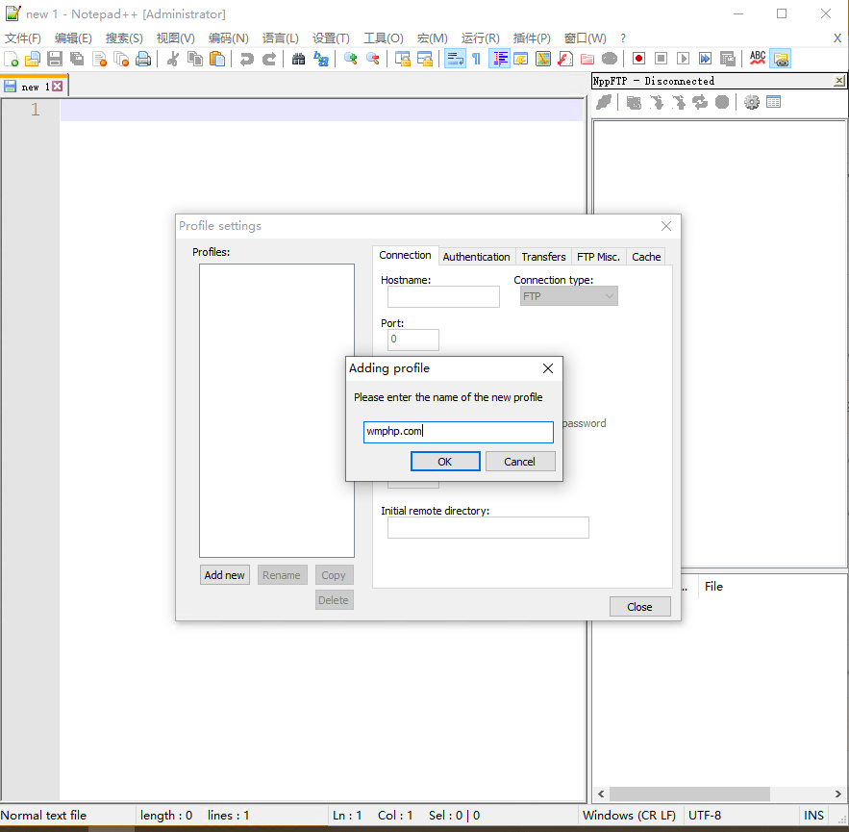Click the Find binoculars toolbar icon
The width and height of the screenshot is (849, 832).
(x=298, y=59)
